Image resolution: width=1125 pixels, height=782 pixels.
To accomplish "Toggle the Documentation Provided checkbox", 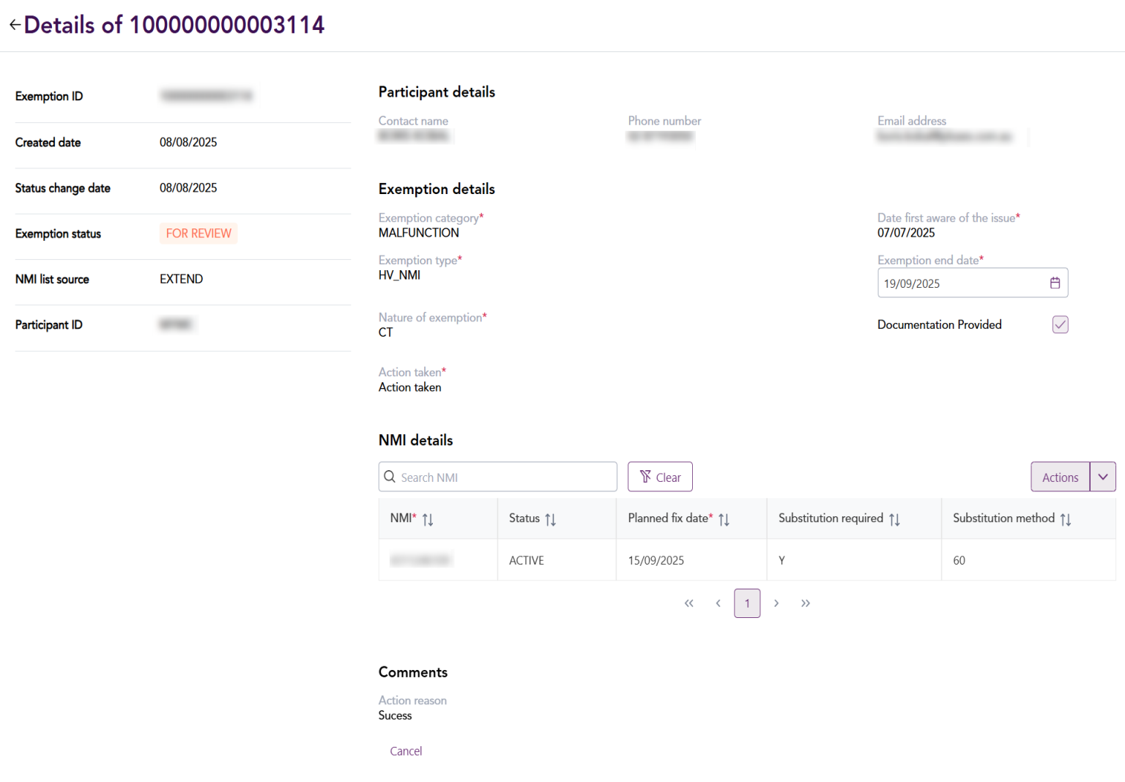I will point(1060,324).
